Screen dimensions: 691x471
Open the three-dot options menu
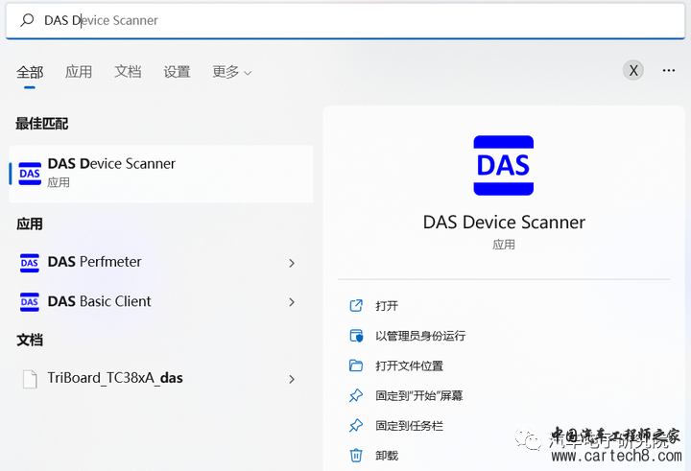[x=669, y=70]
